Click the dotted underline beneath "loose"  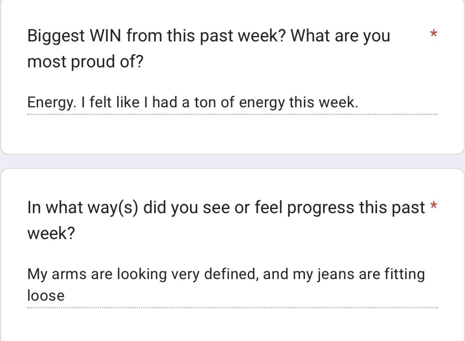point(232,308)
